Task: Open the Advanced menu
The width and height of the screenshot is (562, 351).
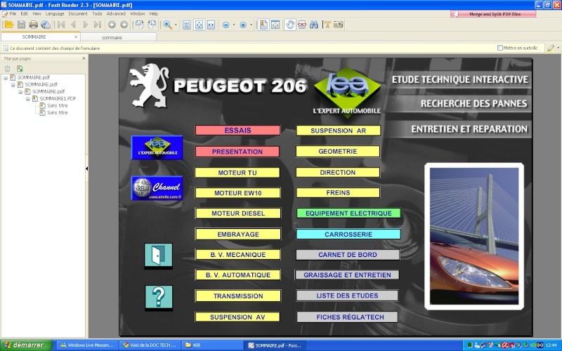Action: pos(116,13)
